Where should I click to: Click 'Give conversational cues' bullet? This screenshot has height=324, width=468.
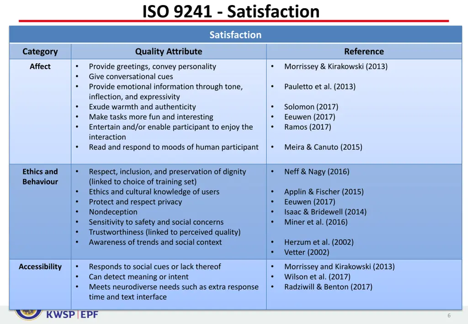pos(131,76)
